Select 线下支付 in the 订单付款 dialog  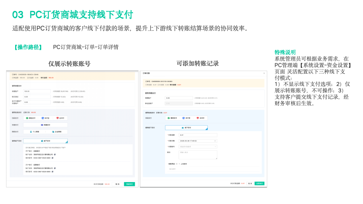click(x=186, y=128)
